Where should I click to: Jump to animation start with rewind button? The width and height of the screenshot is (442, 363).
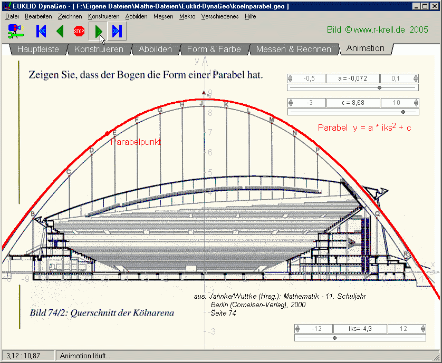pyautogui.click(x=41, y=31)
